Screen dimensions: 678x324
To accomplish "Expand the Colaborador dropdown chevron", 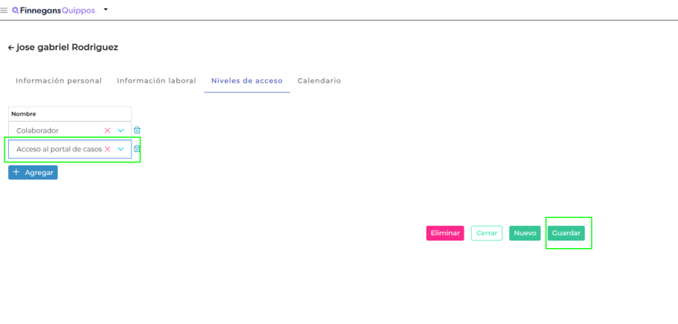I will click(x=121, y=130).
